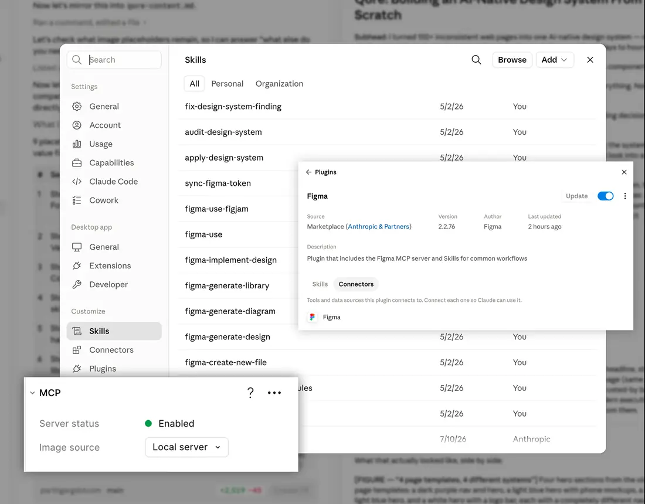Click the Update button for Figma plugin
The height and width of the screenshot is (504, 645).
pos(576,196)
